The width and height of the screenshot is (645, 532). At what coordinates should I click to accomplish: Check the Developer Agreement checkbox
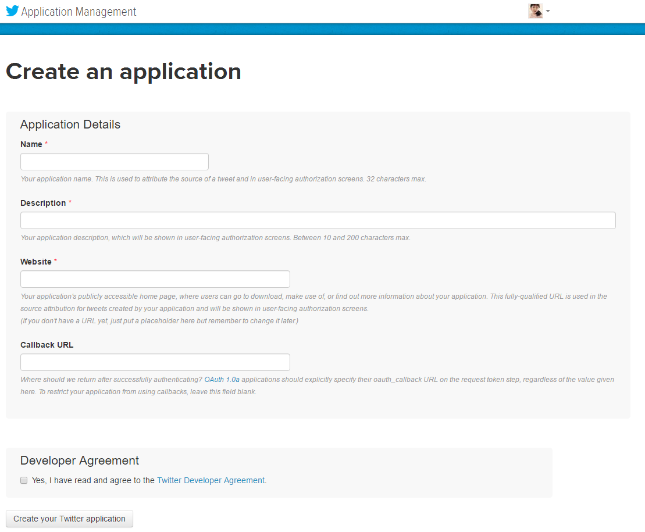(24, 480)
